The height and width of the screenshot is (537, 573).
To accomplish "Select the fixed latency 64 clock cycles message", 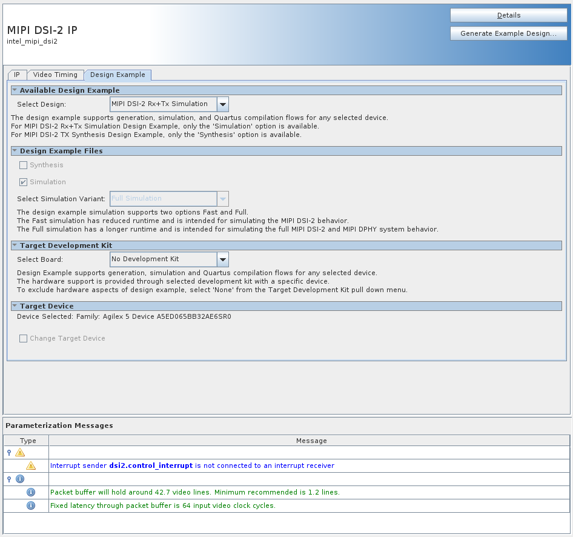I will pyautogui.click(x=310, y=505).
